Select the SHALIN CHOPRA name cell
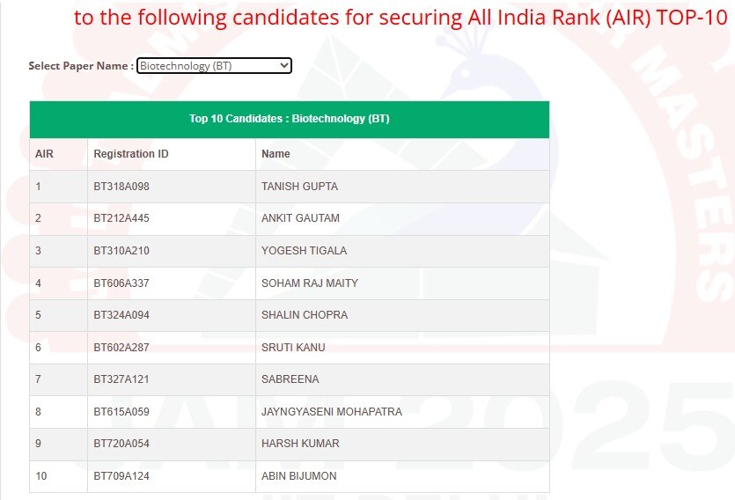This screenshot has width=735, height=500. click(x=305, y=315)
